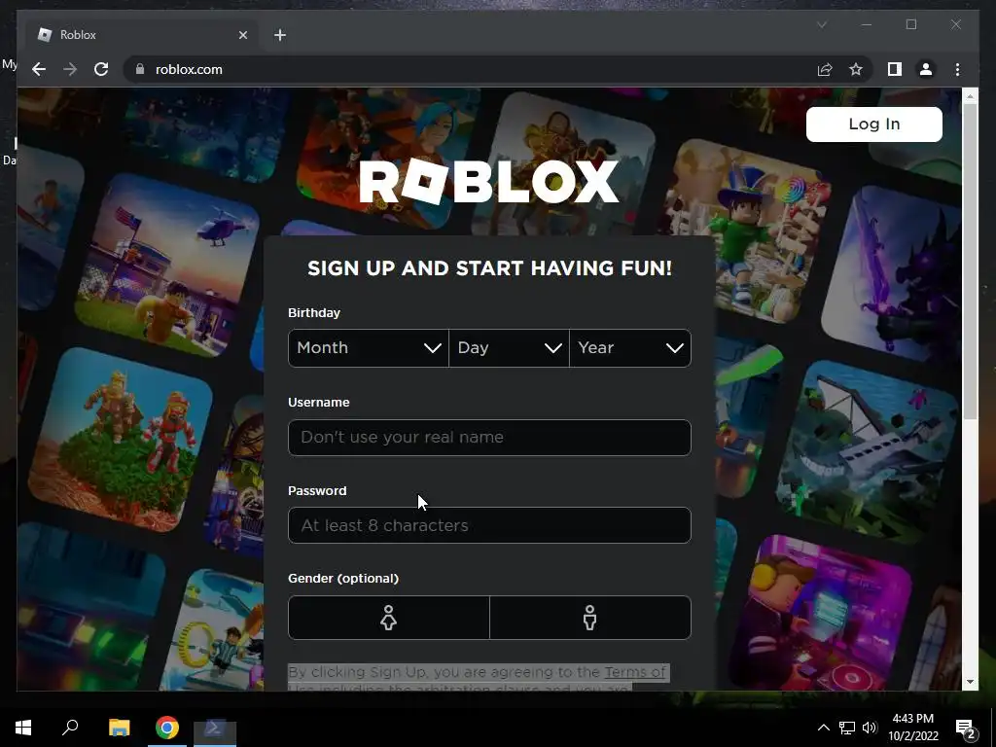Click the browser forward arrow
Image resolution: width=996 pixels, height=747 pixels.
point(70,69)
